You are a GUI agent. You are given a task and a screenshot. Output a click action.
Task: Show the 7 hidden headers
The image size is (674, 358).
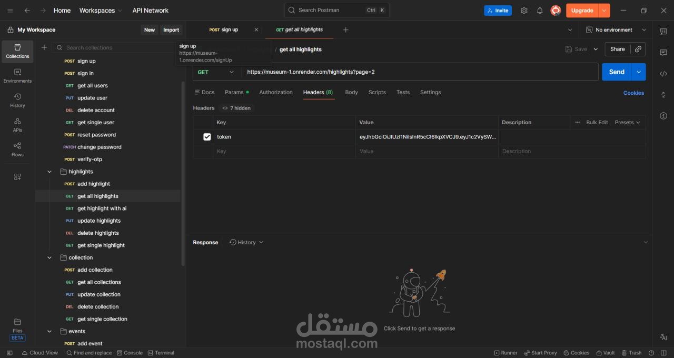tap(236, 108)
